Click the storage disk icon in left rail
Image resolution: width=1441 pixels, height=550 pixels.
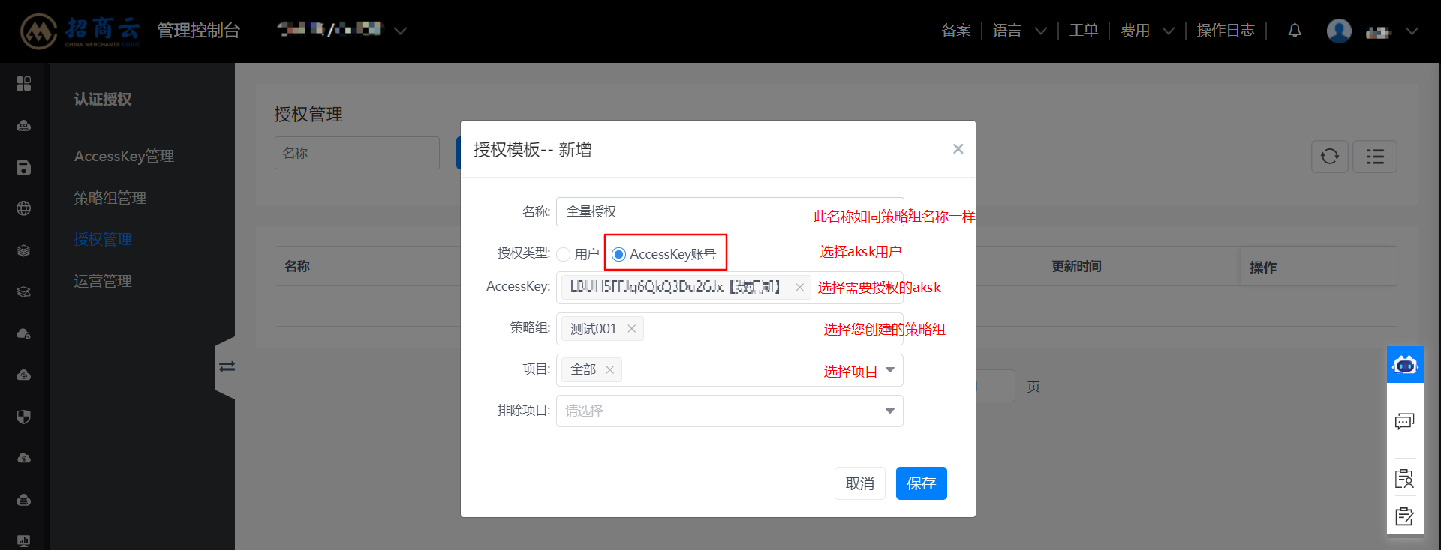[24, 167]
